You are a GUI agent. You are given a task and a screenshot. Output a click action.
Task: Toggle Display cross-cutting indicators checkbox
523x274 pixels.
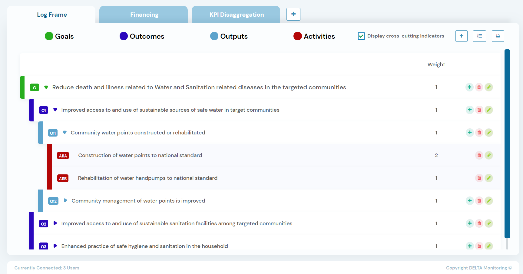tap(361, 36)
